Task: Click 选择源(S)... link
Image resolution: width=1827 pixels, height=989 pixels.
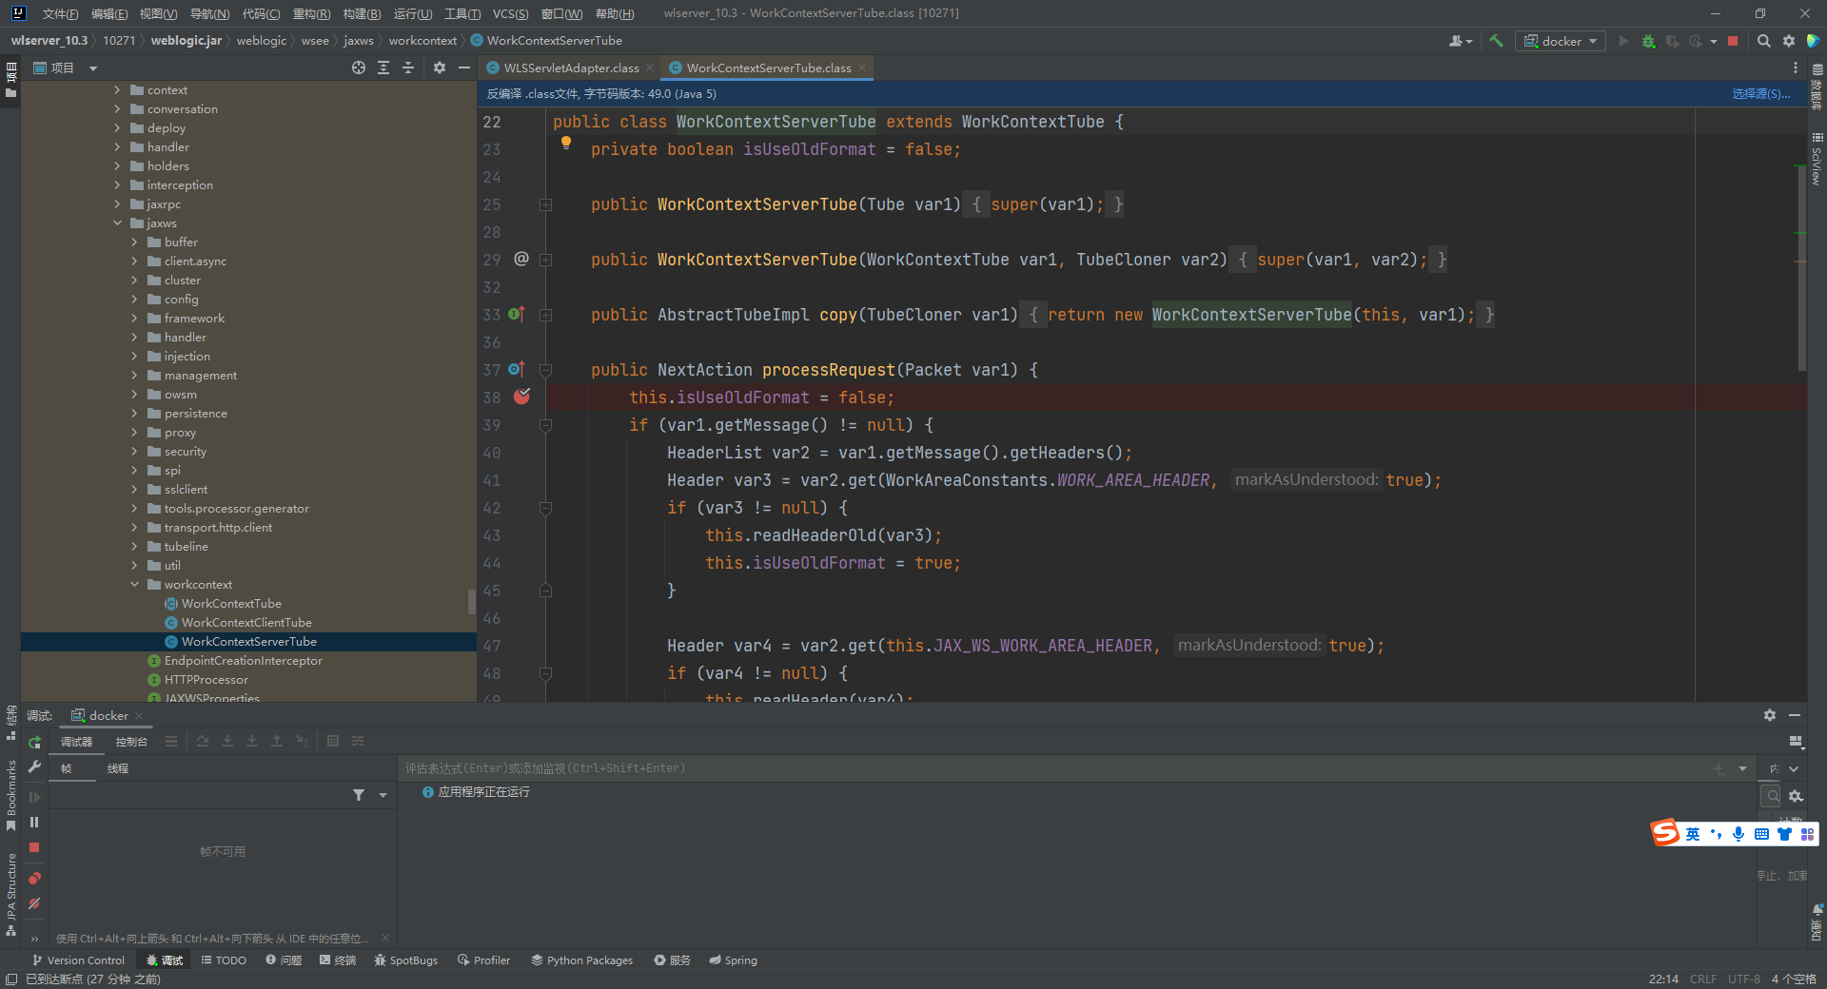Action: pyautogui.click(x=1760, y=93)
